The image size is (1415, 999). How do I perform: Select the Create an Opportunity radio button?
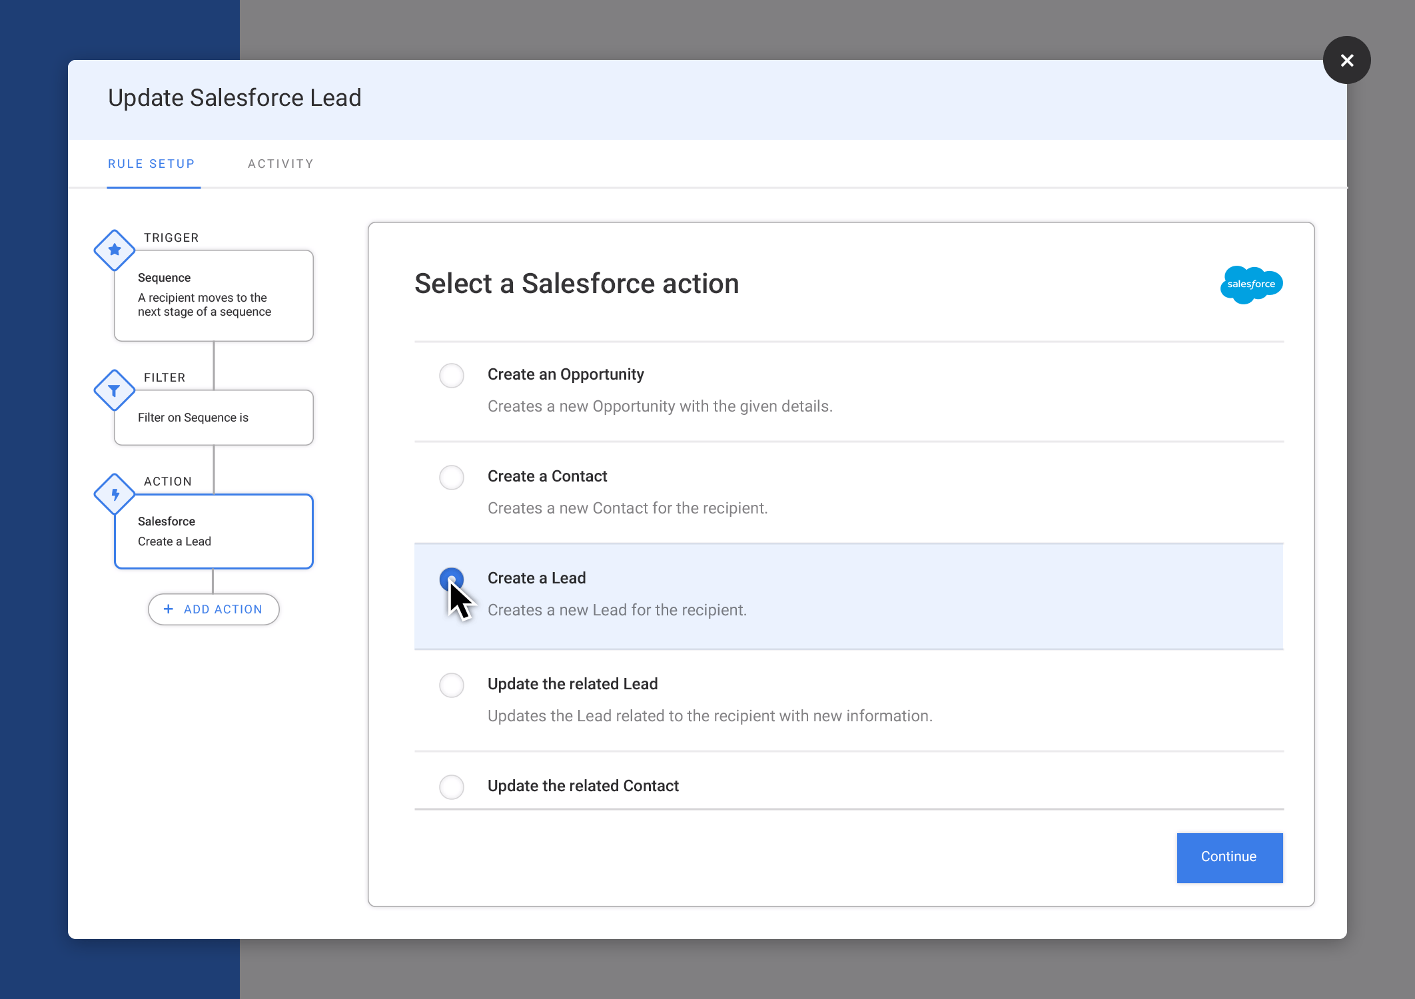point(452,376)
